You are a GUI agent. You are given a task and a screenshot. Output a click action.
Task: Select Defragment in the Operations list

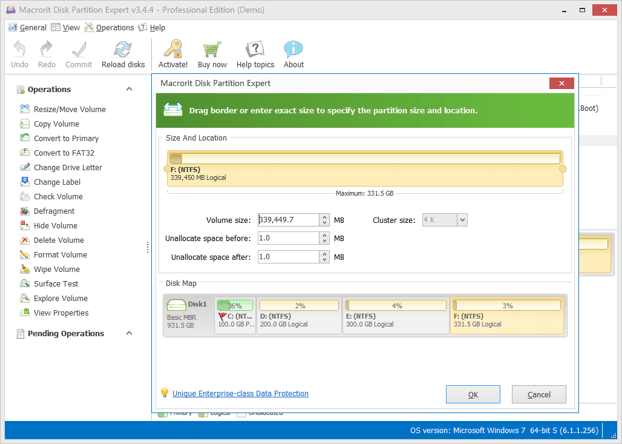tap(54, 211)
